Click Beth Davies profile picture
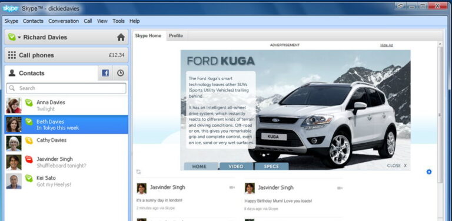Image resolution: width=452 pixels, height=221 pixels. click(x=14, y=124)
